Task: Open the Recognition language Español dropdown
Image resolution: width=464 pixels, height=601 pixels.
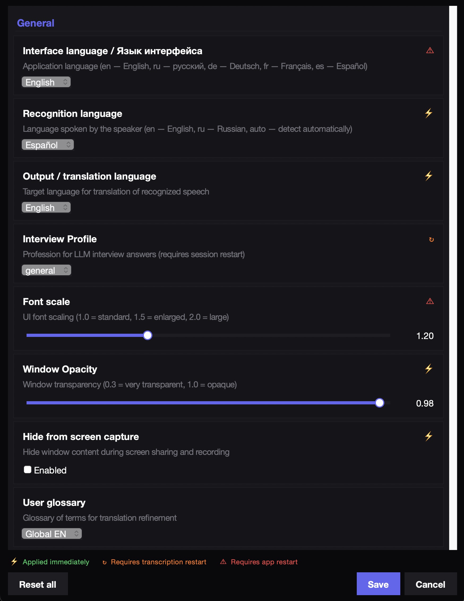Action: coord(47,145)
